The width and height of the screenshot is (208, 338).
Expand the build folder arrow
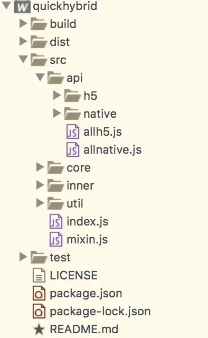(23, 23)
